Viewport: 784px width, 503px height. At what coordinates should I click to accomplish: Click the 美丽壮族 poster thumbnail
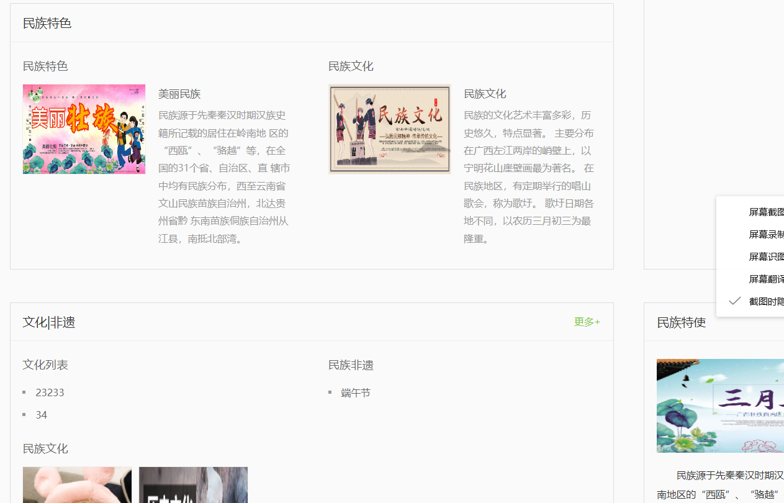pyautogui.click(x=84, y=129)
